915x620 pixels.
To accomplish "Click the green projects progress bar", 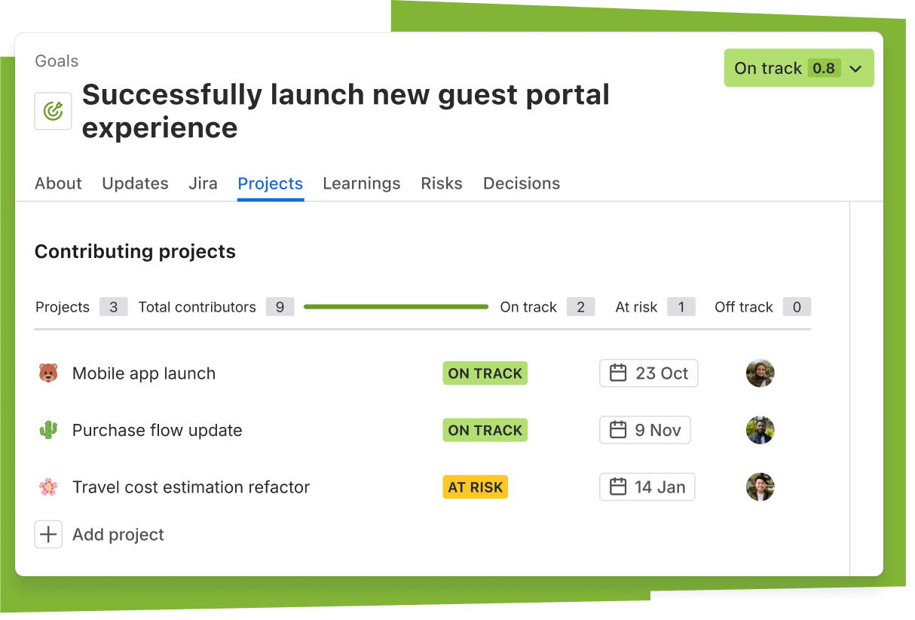I will (x=396, y=307).
